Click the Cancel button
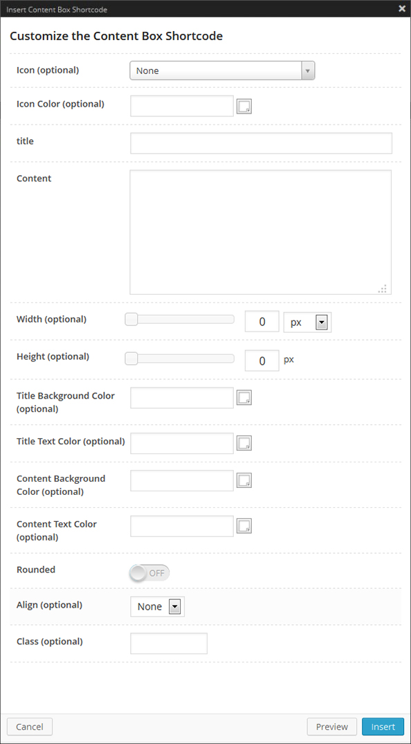The height and width of the screenshot is (744, 411). click(29, 727)
